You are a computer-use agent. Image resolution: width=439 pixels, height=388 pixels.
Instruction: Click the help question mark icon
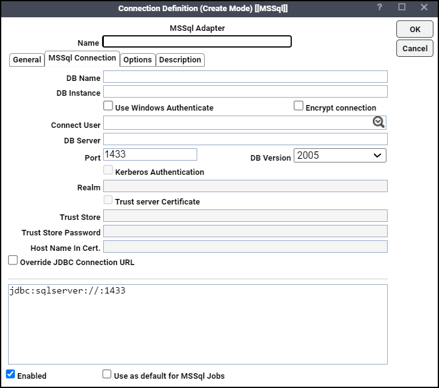(x=380, y=7)
